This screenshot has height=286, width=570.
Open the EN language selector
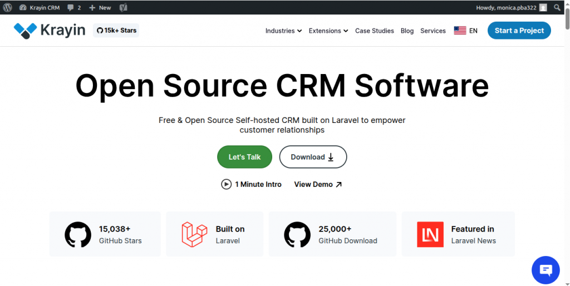[x=473, y=31]
